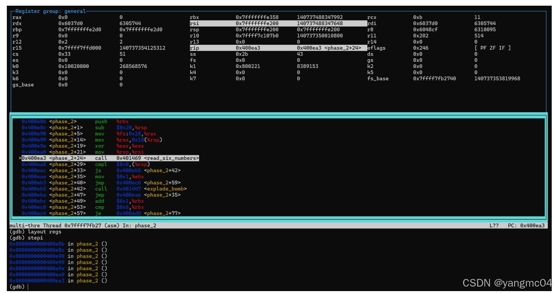Click the r12 register value 0x2
The image size is (554, 293).
(x=63, y=42)
